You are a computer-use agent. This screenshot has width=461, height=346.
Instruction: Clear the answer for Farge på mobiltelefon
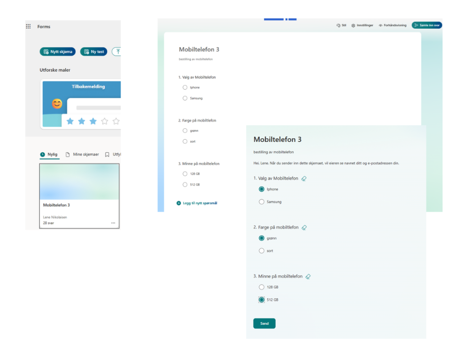304,228
